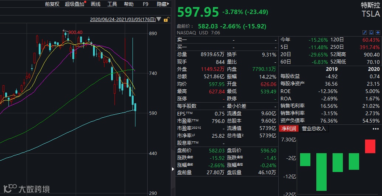Click the 590 price axis label
Screen dimensions: 382x196
(x=153, y=113)
